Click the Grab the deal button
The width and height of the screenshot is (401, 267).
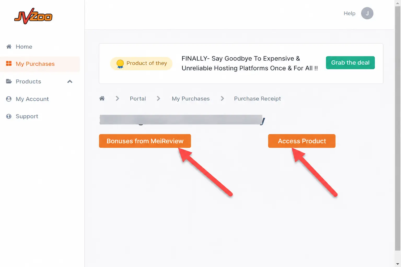click(x=350, y=63)
